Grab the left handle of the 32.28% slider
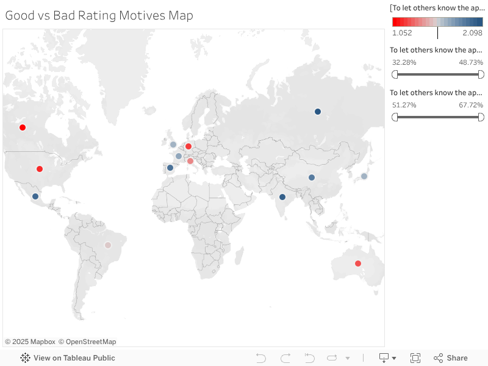 coord(395,74)
